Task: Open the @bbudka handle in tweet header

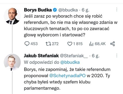Action: [x=68, y=10]
